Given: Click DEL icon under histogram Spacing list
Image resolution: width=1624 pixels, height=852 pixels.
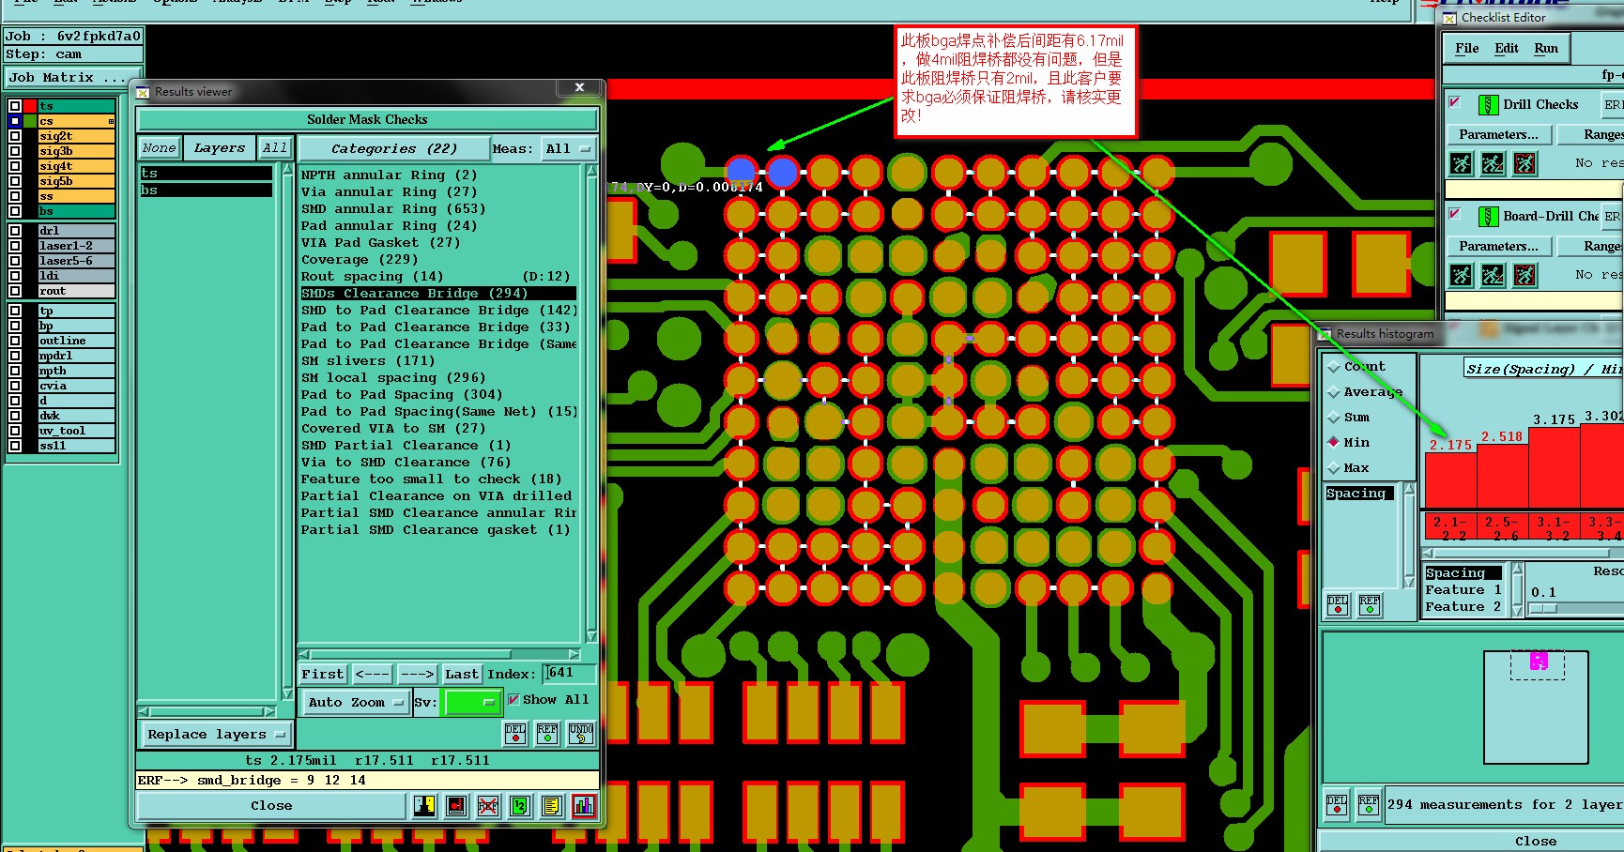Looking at the screenshot, I should pos(1338,604).
